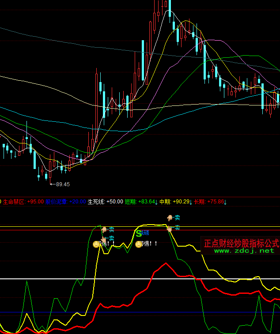Screen dimensions: 280x334
Task: Click the down arrow after 长期 value
Action: tap(225, 202)
